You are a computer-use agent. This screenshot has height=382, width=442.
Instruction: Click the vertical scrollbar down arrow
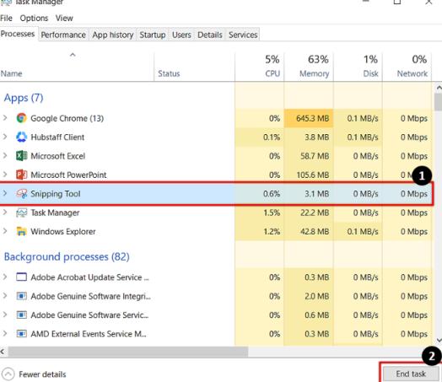pos(439,341)
